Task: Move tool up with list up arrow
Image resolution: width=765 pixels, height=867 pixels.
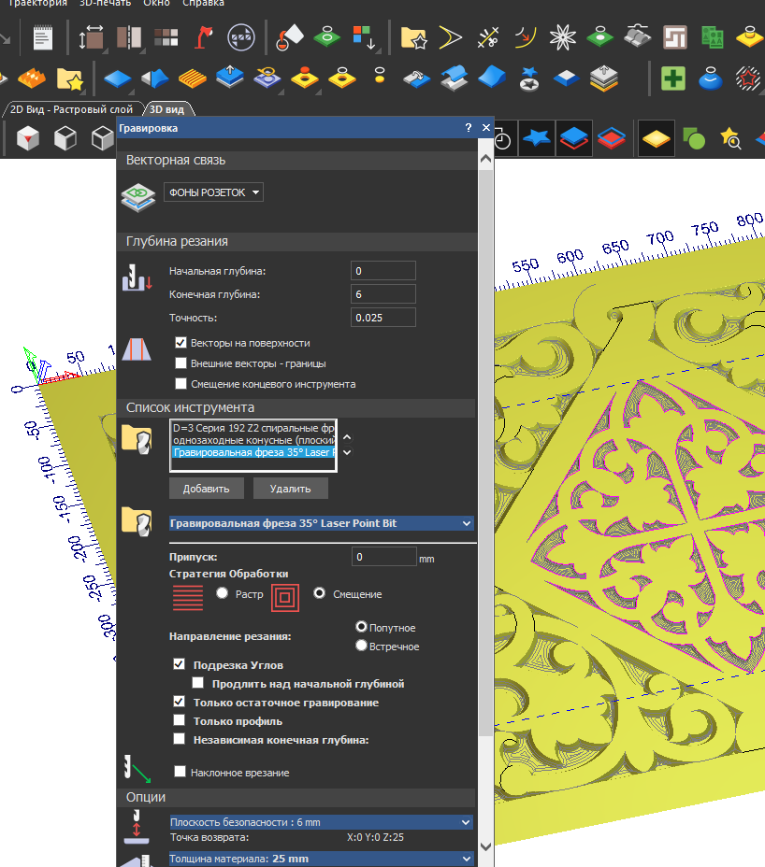Action: coord(347,437)
